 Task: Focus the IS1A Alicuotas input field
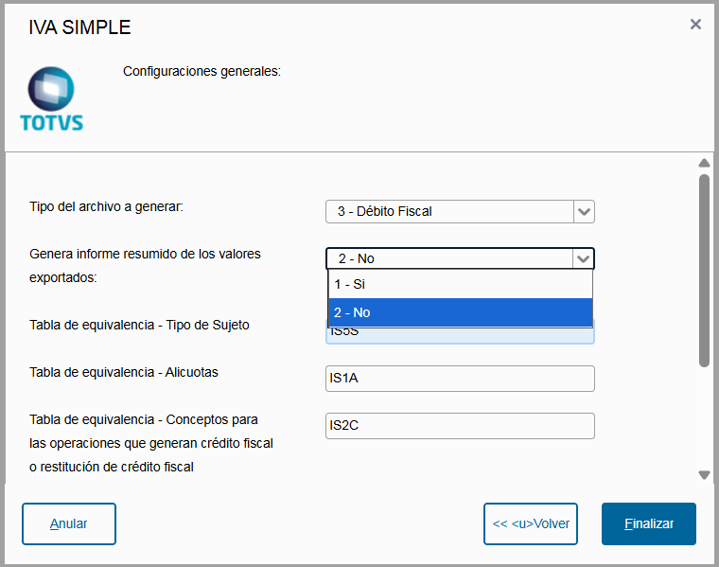click(460, 379)
